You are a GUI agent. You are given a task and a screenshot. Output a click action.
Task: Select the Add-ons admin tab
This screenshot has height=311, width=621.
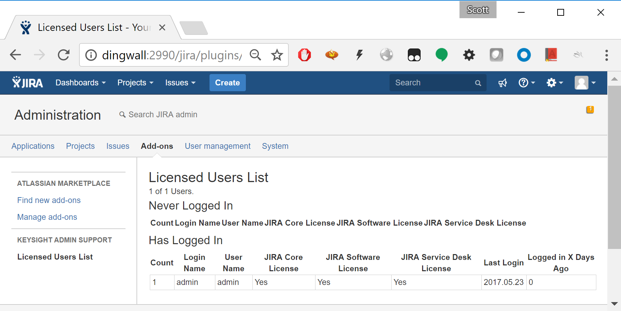(157, 146)
